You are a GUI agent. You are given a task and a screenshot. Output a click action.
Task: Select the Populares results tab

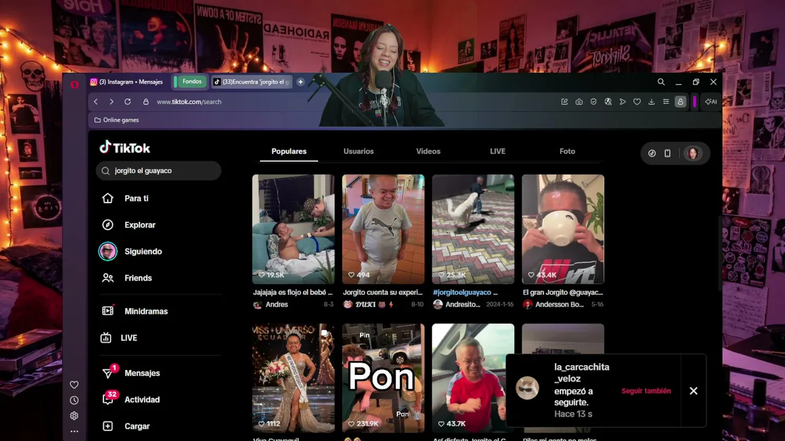(289, 151)
